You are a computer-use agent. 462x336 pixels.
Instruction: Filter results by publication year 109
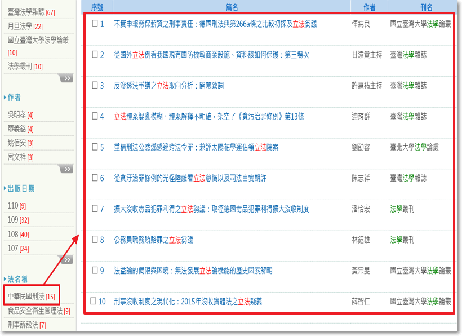pyautogui.click(x=13, y=220)
